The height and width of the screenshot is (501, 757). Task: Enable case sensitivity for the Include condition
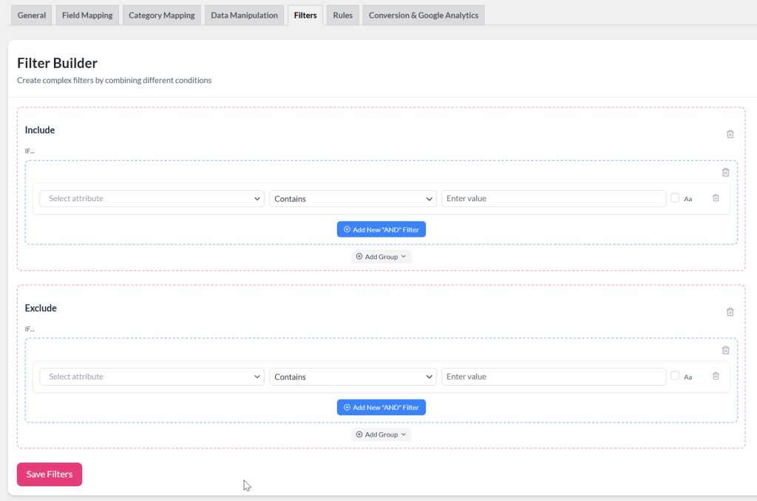pos(675,198)
